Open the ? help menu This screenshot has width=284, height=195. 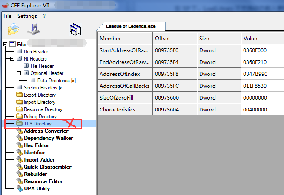click(x=44, y=16)
